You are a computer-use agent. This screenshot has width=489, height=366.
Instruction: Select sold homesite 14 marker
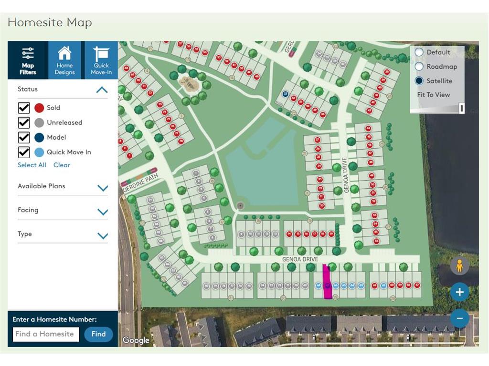point(289,234)
